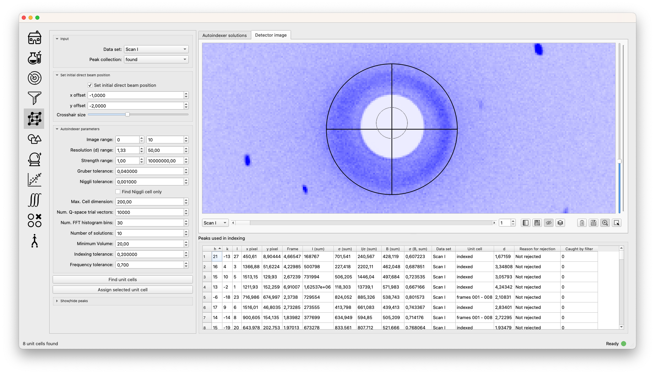Click the clipboard copy icon

click(582, 223)
